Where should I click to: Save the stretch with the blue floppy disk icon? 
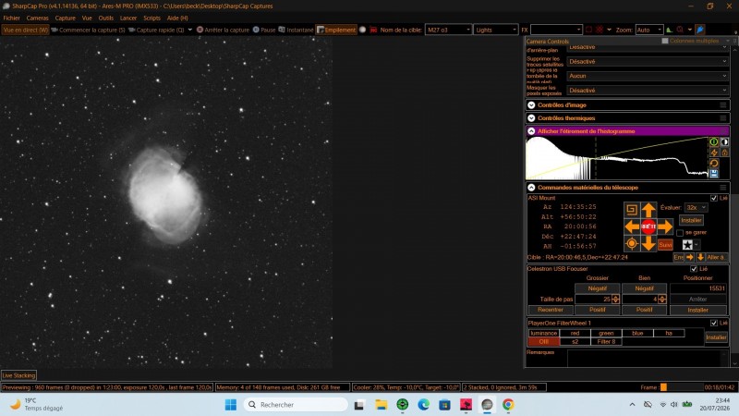point(714,174)
